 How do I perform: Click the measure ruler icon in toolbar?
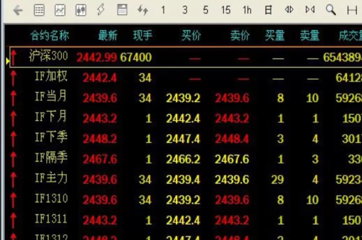tap(352, 11)
